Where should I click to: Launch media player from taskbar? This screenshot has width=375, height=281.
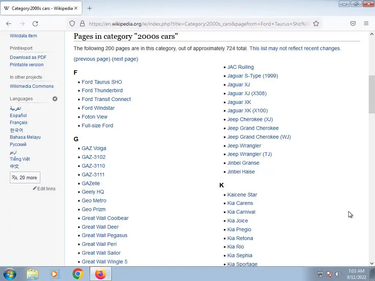[x=55, y=274]
